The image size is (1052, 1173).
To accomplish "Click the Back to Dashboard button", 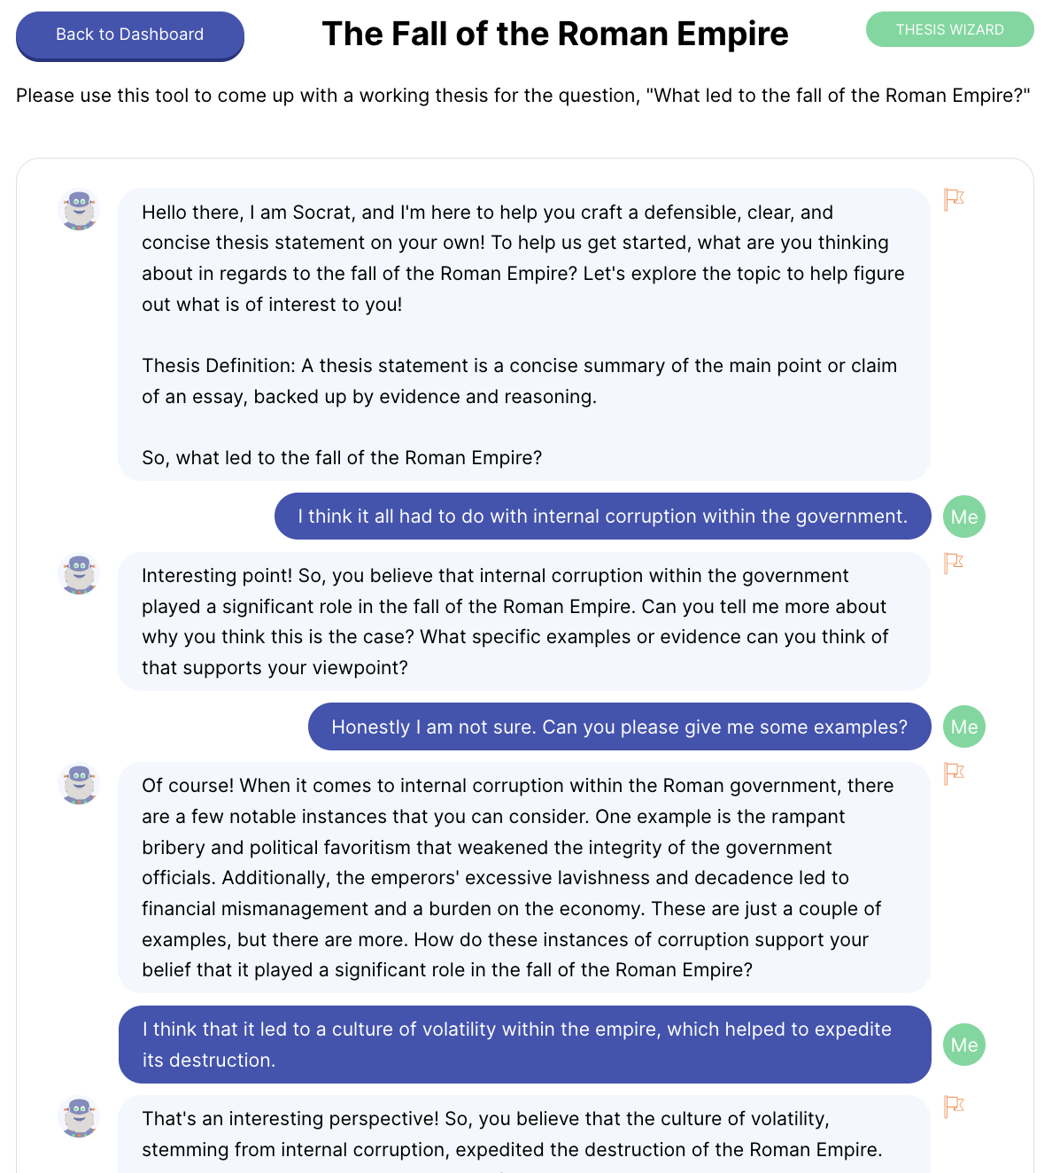I will pos(129,35).
